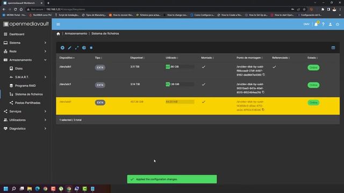Image resolution: width=344 pixels, height=193 pixels.
Task: Click the OMV hostname label
Action: [306, 24]
